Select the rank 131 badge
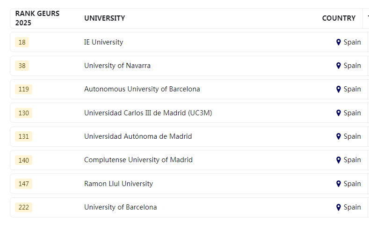 (23, 136)
